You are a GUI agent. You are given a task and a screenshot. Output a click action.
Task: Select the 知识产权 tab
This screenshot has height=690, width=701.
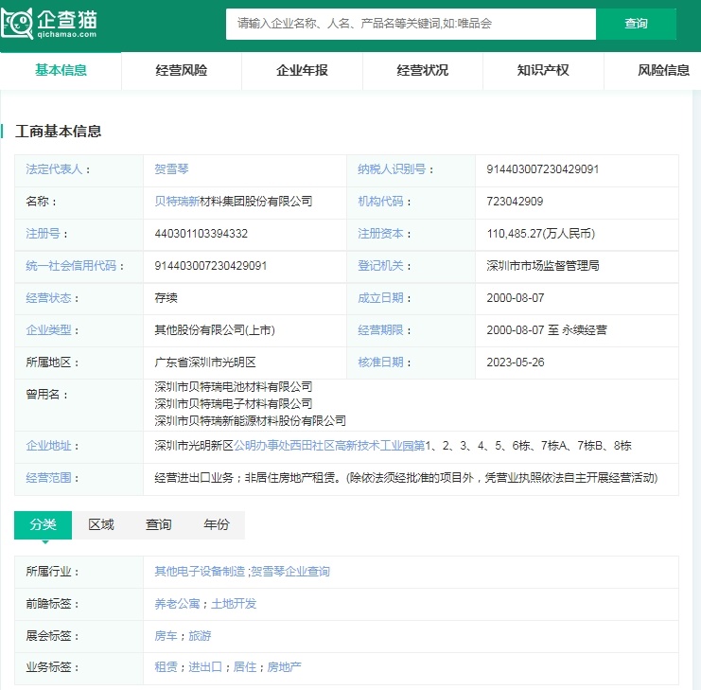tap(543, 70)
